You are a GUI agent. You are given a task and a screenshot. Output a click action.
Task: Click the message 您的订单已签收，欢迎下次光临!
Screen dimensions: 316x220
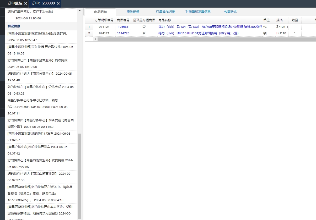[x=30, y=12]
